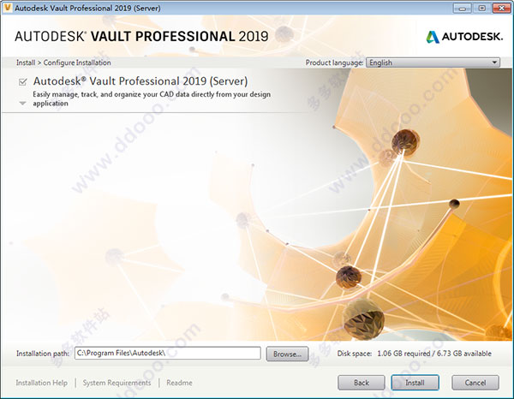The height and width of the screenshot is (399, 514).
Task: Click the disk space required text
Action: [x=415, y=354]
